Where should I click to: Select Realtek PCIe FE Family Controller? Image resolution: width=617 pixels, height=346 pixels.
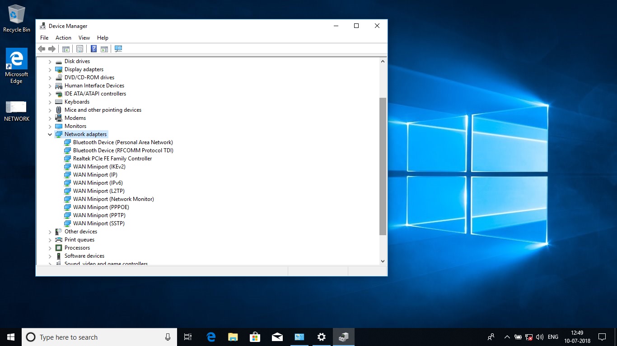tap(112, 159)
